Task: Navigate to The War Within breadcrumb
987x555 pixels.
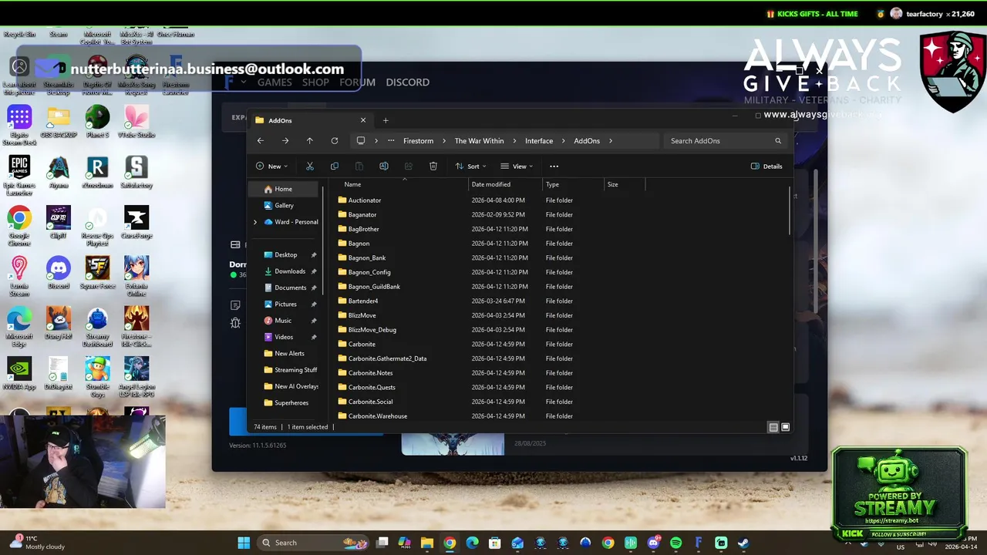Action: click(479, 141)
